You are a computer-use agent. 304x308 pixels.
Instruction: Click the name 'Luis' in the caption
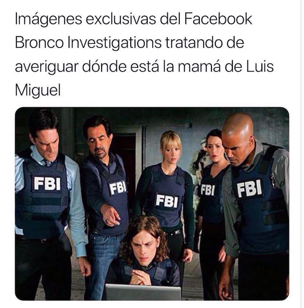[260, 67]
